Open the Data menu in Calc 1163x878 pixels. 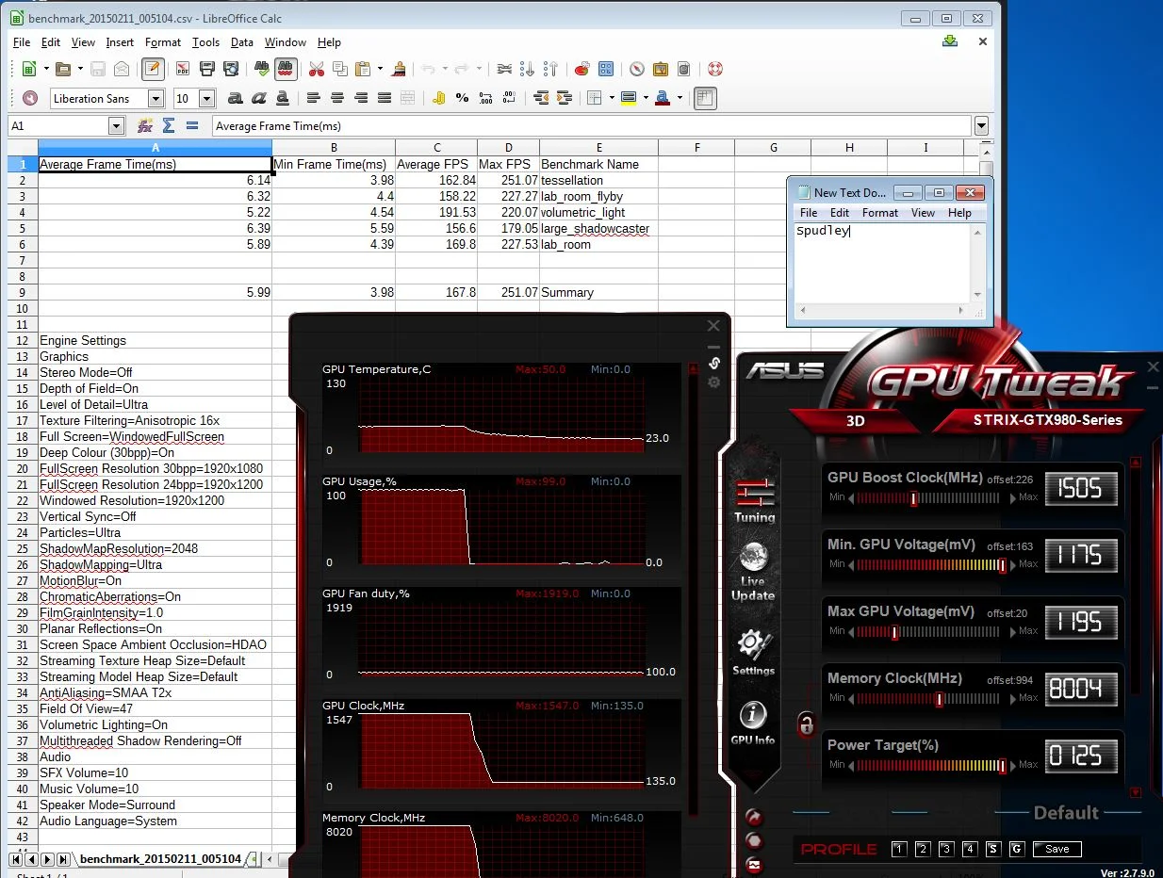point(242,42)
